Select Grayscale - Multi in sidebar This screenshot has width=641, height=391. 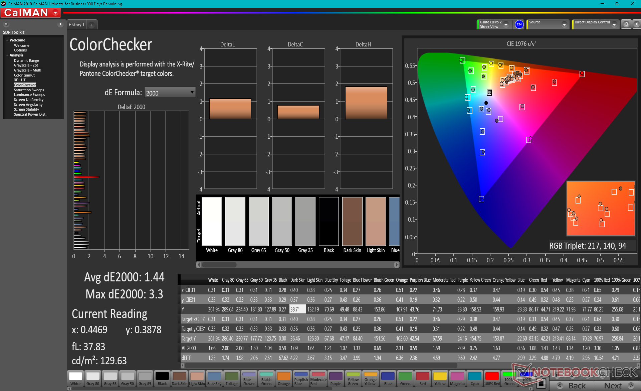[27, 70]
